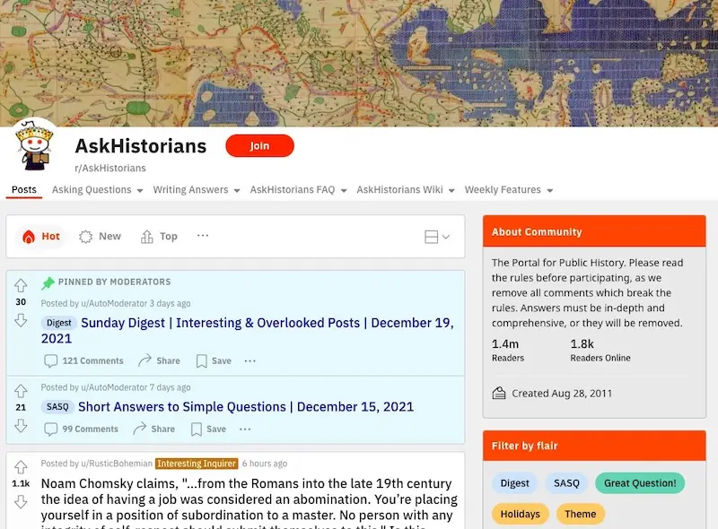The height and width of the screenshot is (529, 718).
Task: Open the 121 Comments on Sunday Digest
Action: pos(83,360)
